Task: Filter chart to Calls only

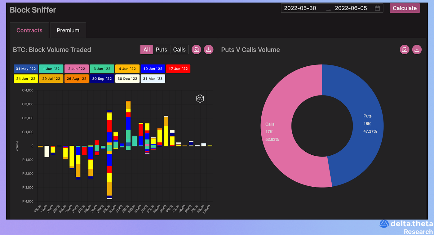Action: 179,50
